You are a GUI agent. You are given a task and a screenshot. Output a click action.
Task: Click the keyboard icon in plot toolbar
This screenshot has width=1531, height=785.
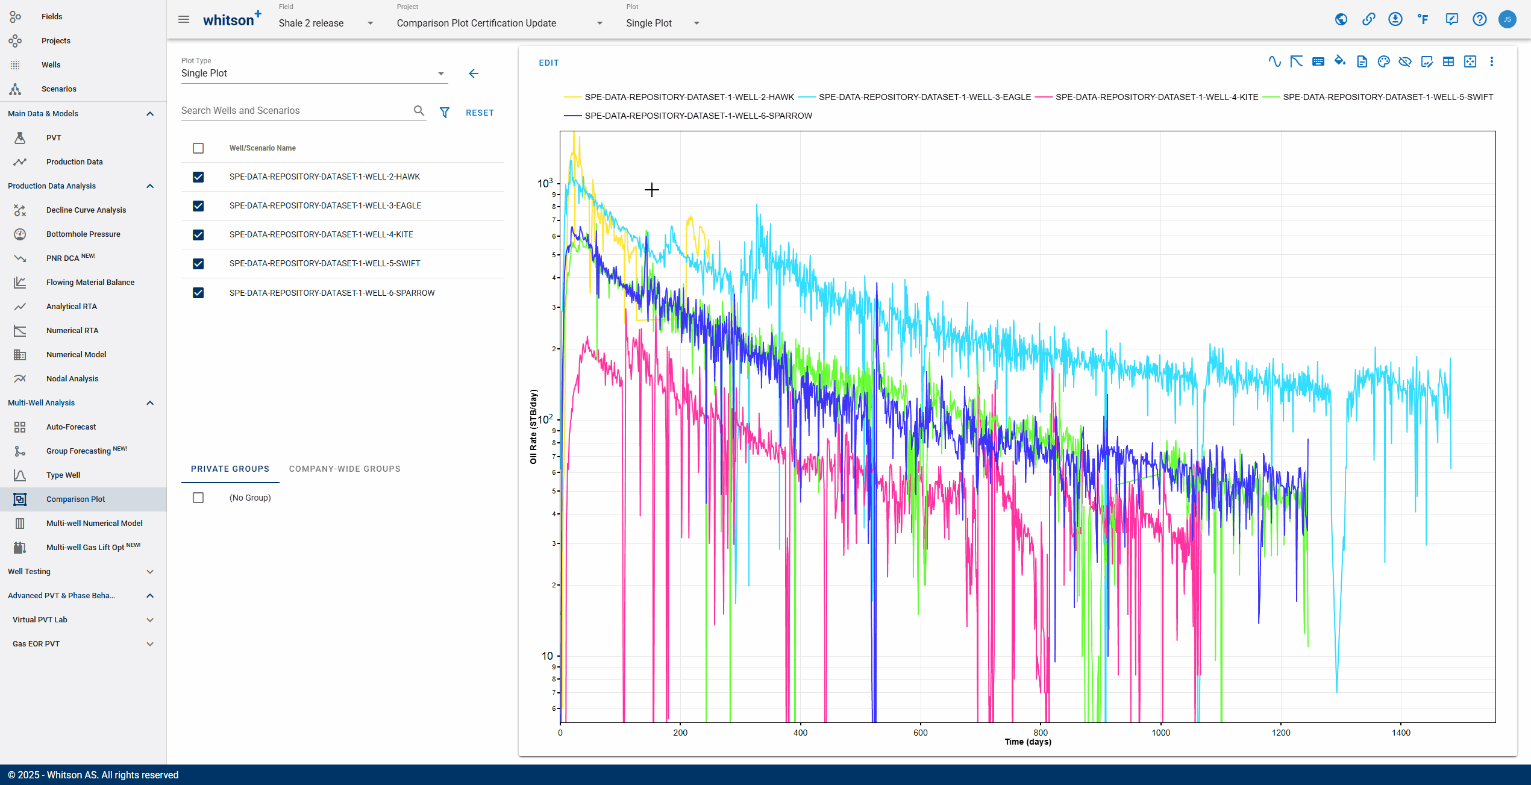coord(1318,61)
